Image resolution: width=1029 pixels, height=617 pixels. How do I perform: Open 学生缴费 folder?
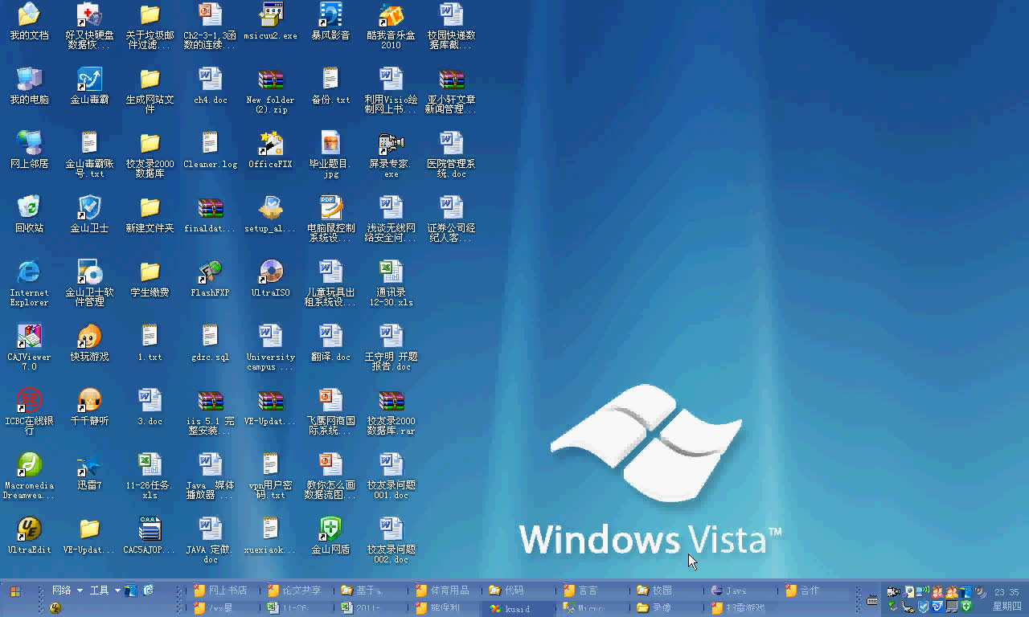pyautogui.click(x=150, y=280)
